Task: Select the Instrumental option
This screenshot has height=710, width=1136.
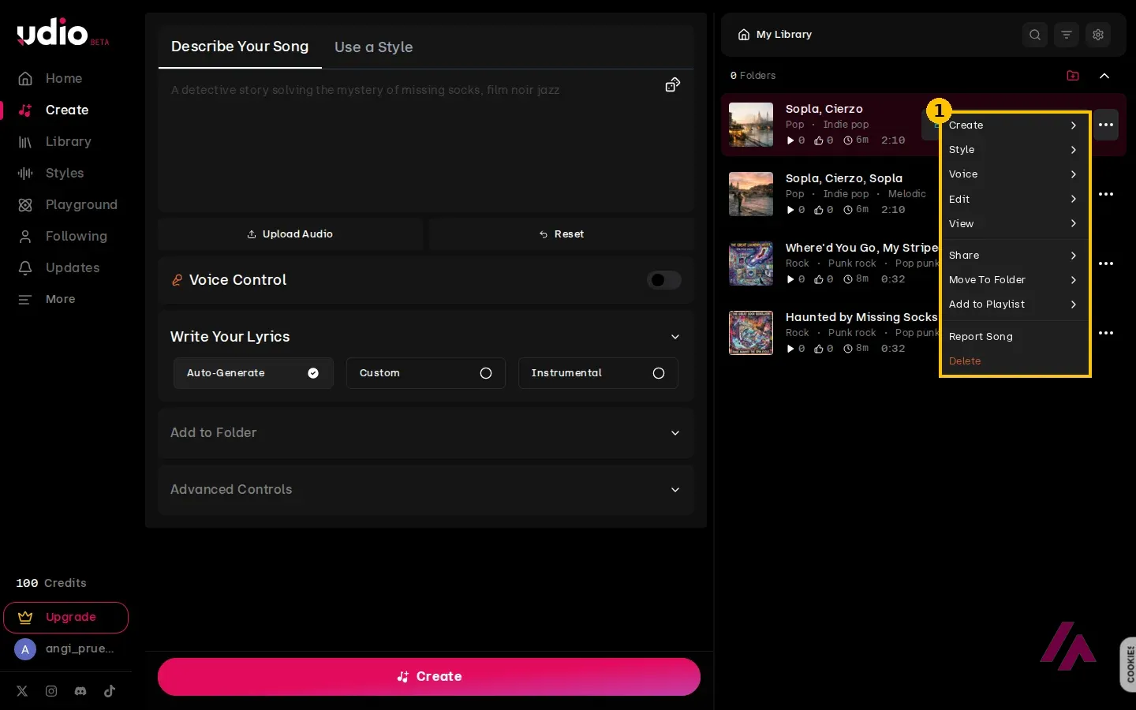Action: (x=598, y=373)
